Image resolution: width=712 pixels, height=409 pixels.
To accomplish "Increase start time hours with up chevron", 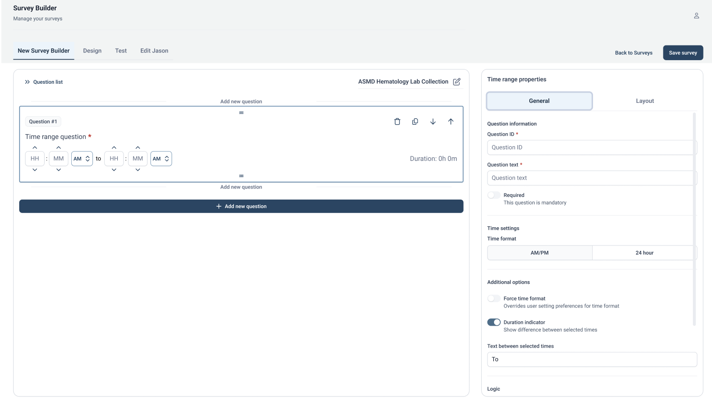I will pyautogui.click(x=35, y=147).
